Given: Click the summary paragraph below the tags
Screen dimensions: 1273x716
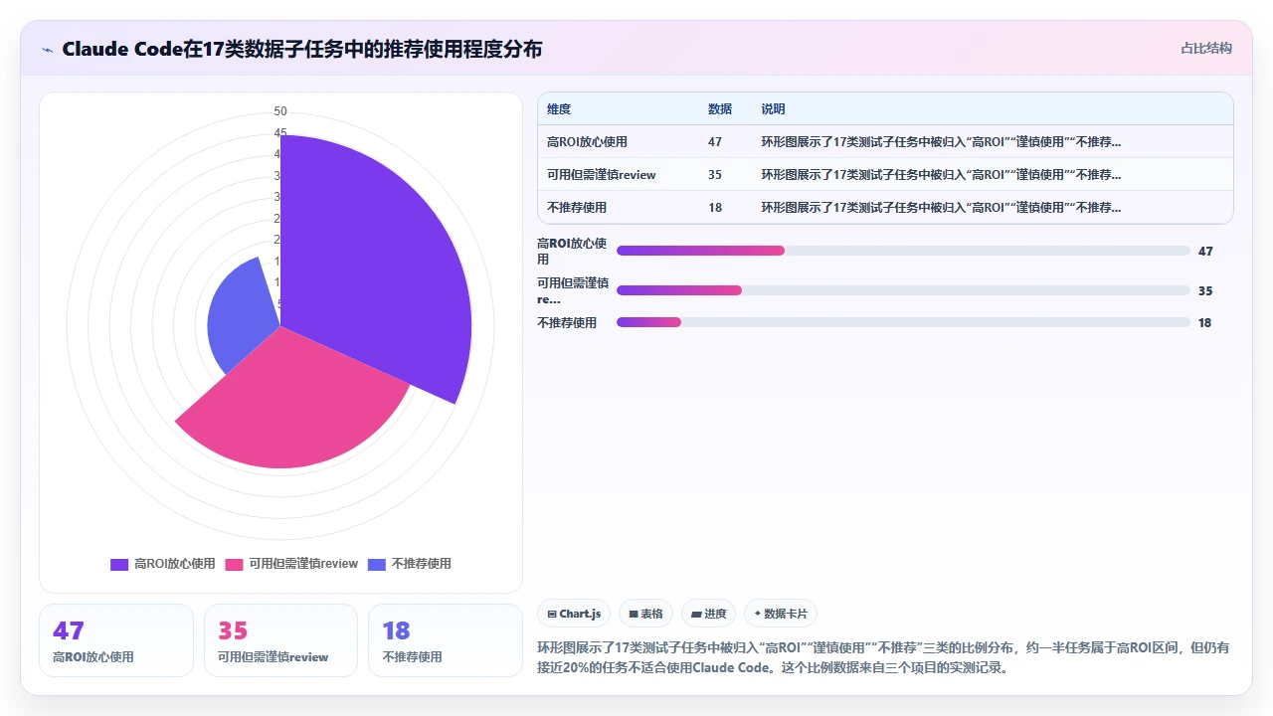Looking at the screenshot, I should click(x=883, y=657).
